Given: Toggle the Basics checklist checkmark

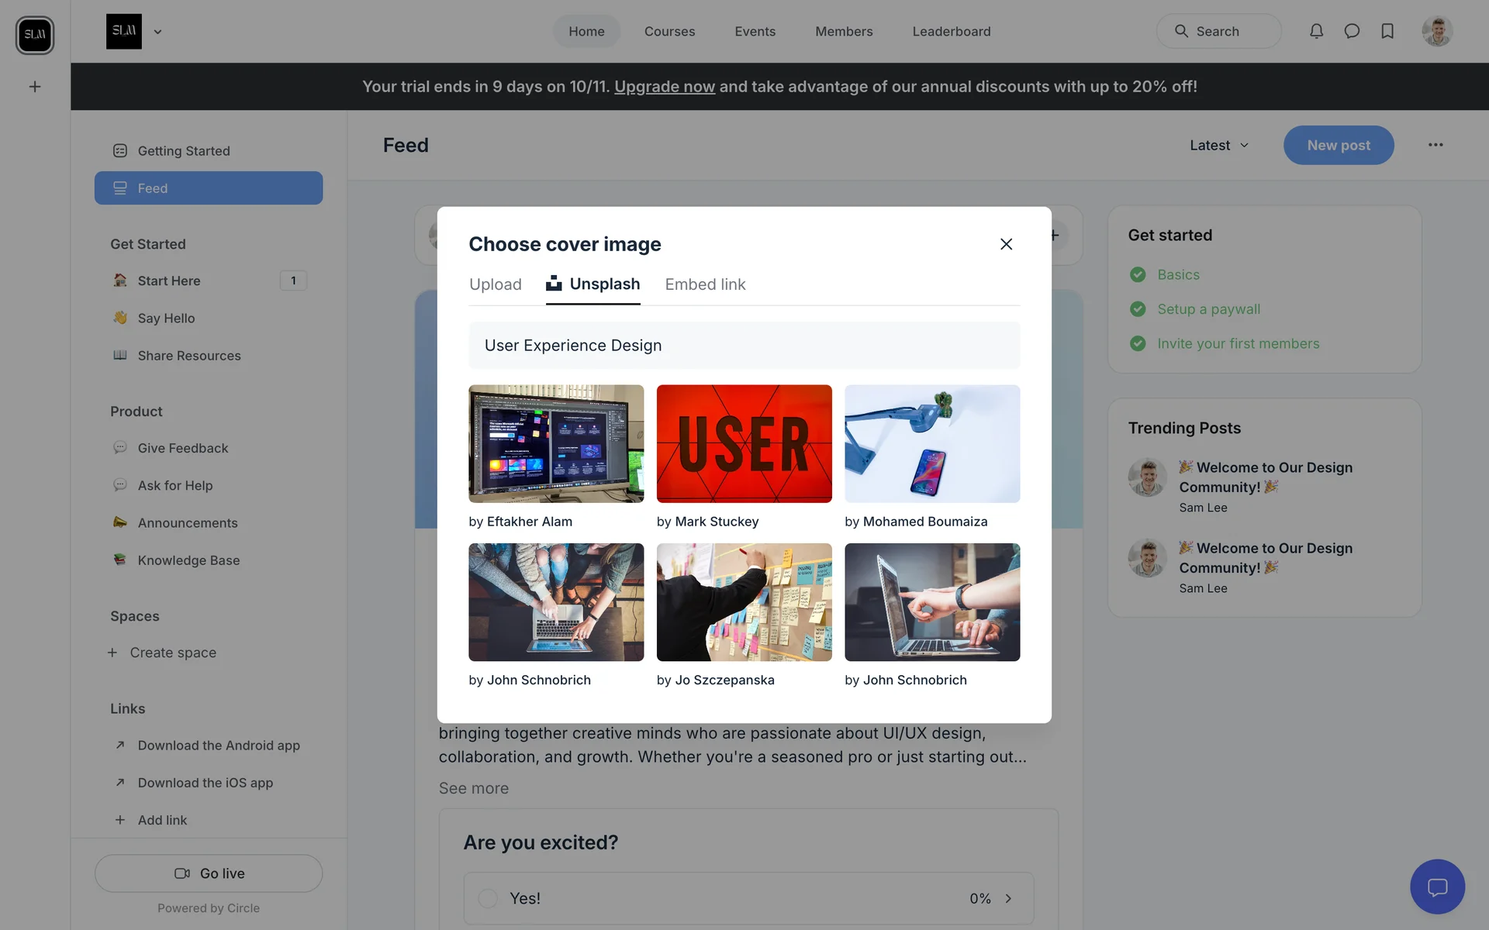Looking at the screenshot, I should pyautogui.click(x=1138, y=274).
